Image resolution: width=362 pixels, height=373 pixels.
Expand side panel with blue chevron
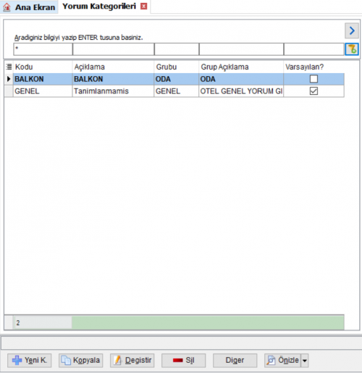[352, 30]
